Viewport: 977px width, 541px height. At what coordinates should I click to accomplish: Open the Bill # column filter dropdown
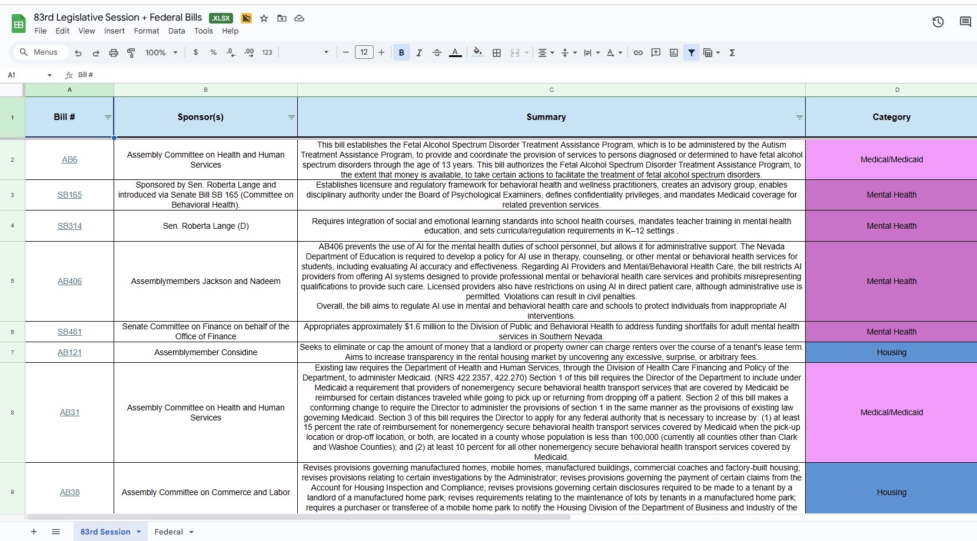click(108, 118)
